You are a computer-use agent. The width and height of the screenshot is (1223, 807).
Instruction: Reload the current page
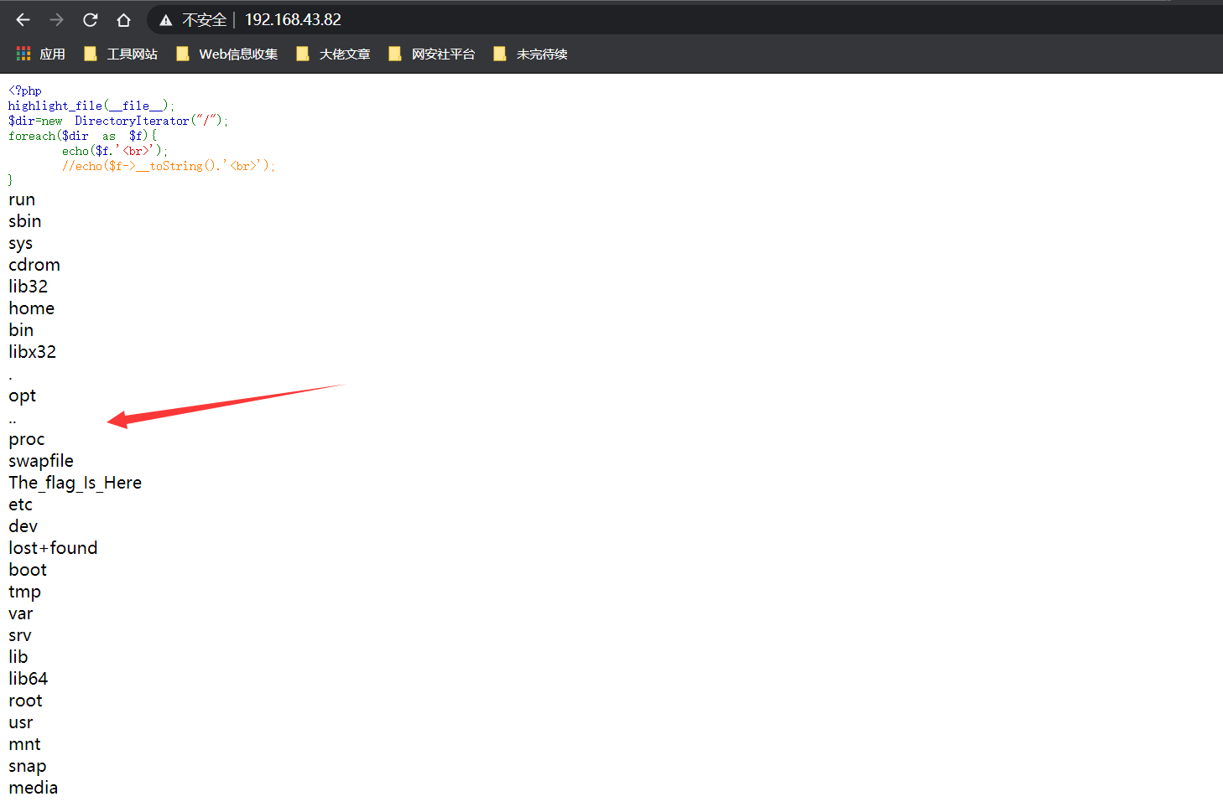(91, 20)
